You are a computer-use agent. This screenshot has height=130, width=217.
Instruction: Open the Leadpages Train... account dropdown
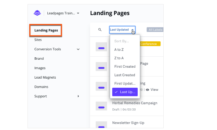pyautogui.click(x=63, y=13)
